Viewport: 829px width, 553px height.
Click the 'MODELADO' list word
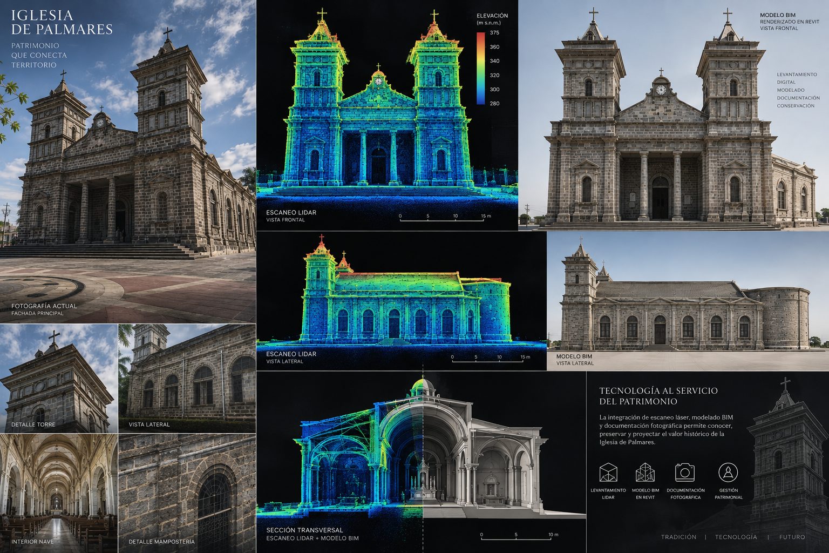coord(791,90)
